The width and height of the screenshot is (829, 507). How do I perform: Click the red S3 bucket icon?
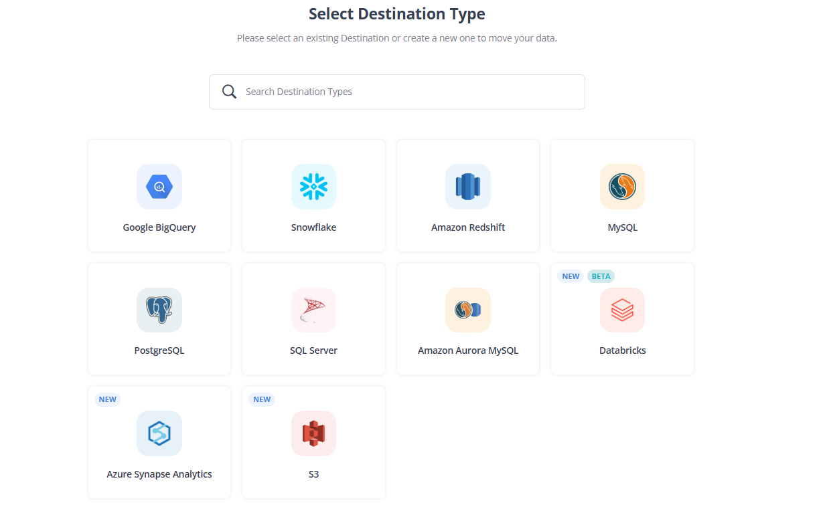point(313,433)
